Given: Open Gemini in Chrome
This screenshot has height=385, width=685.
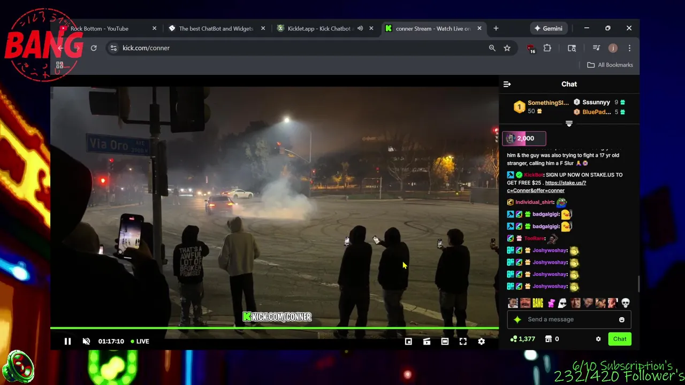Looking at the screenshot, I should 548,28.
